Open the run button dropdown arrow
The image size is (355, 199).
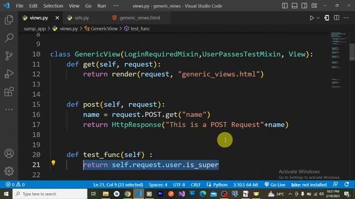coord(318,18)
